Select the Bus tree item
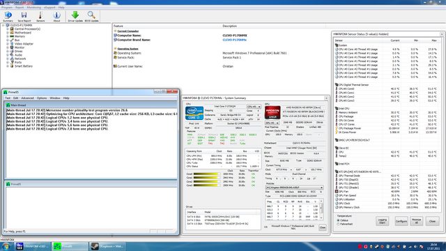Viewport: 446px width, 251px height. click(x=17, y=40)
